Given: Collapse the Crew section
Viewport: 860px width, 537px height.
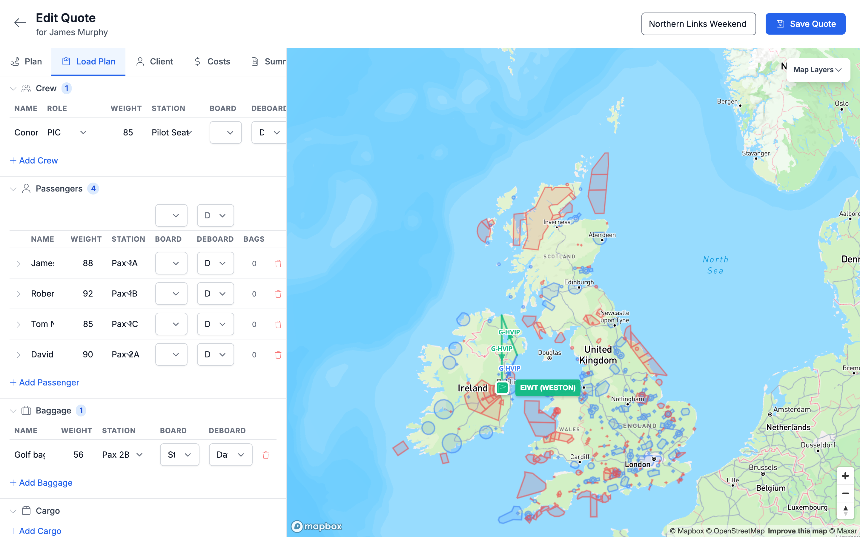Looking at the screenshot, I should coord(13,88).
